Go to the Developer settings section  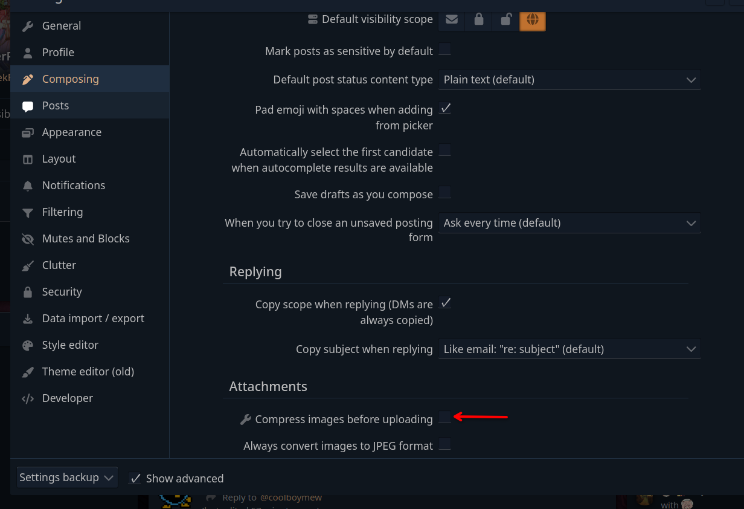[x=67, y=398]
